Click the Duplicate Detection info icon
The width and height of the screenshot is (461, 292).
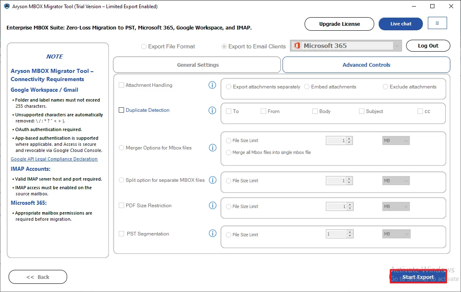212,110
